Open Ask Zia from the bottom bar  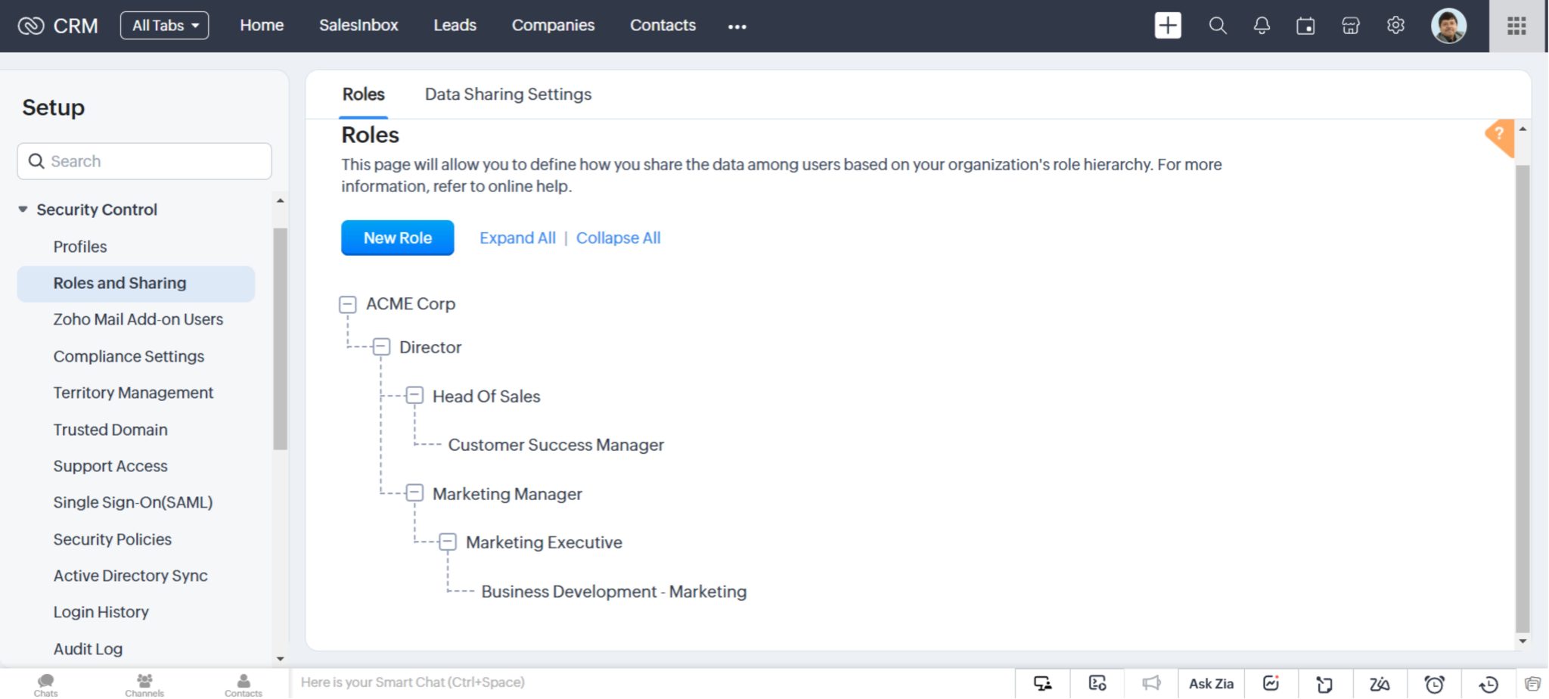tap(1211, 682)
